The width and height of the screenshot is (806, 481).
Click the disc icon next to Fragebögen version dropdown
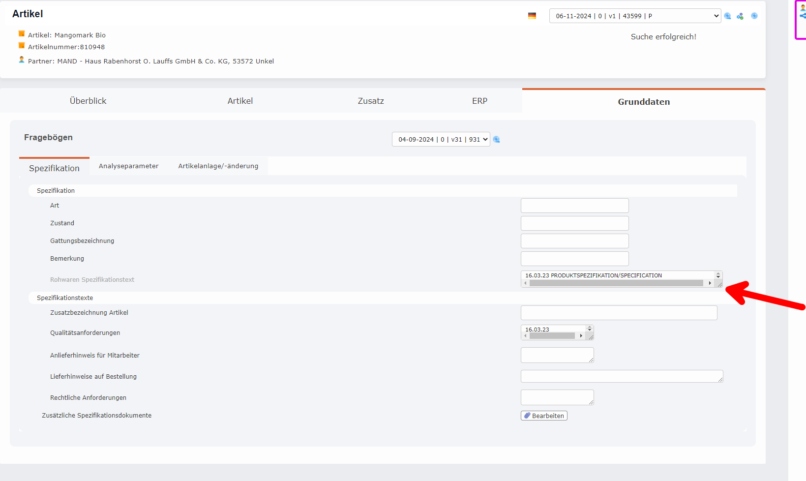pos(497,140)
